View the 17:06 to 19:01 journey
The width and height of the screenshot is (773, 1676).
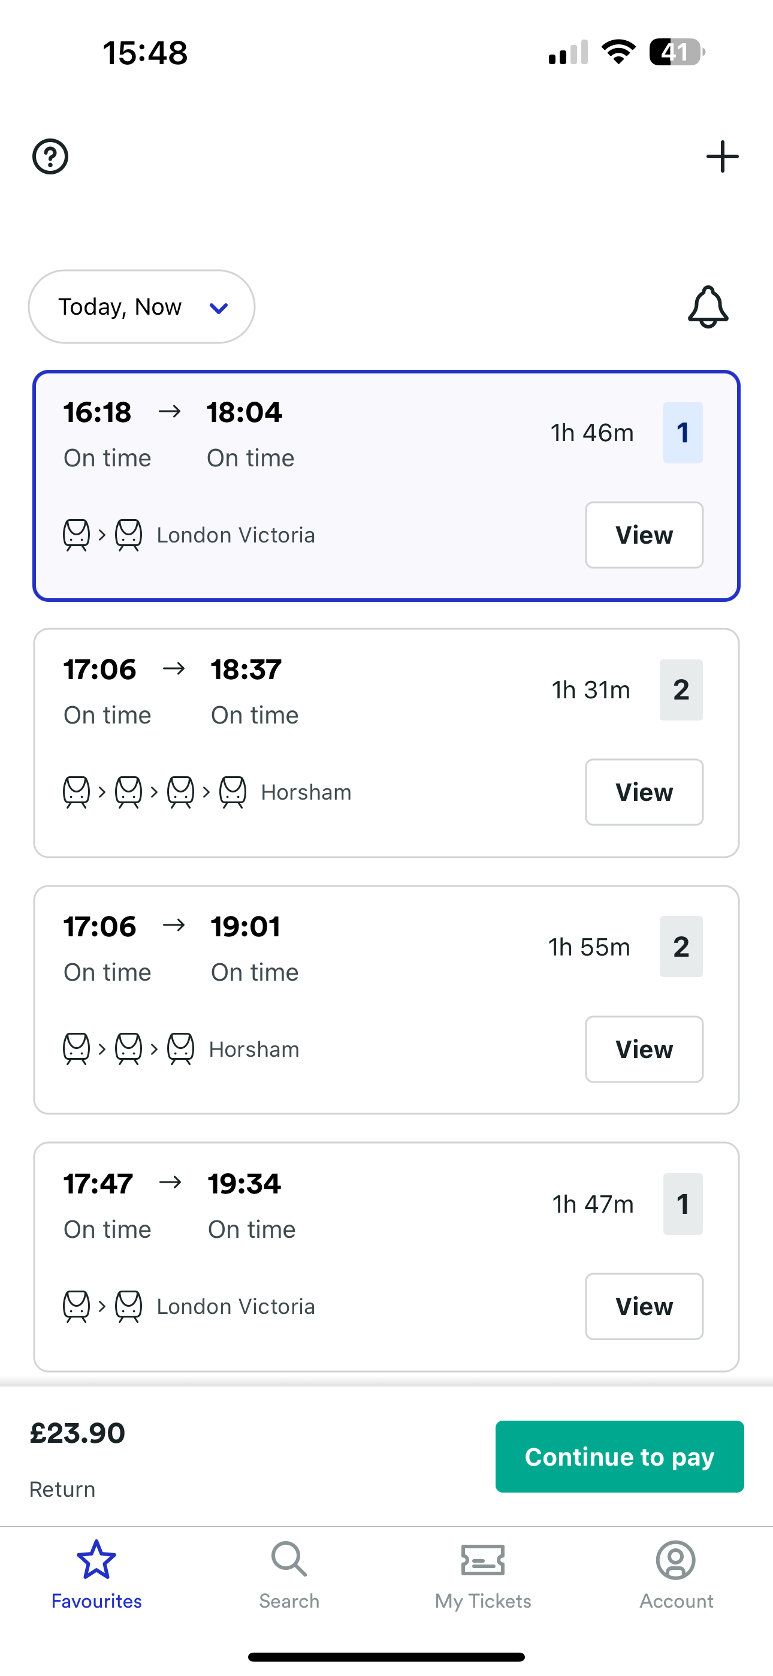coord(644,1049)
